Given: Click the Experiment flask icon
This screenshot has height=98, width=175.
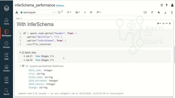Looking at the screenshot, I should click(x=165, y=13).
